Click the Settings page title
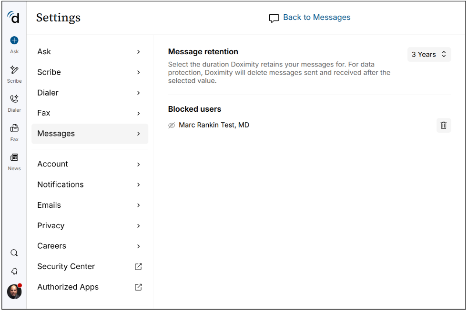 58,18
